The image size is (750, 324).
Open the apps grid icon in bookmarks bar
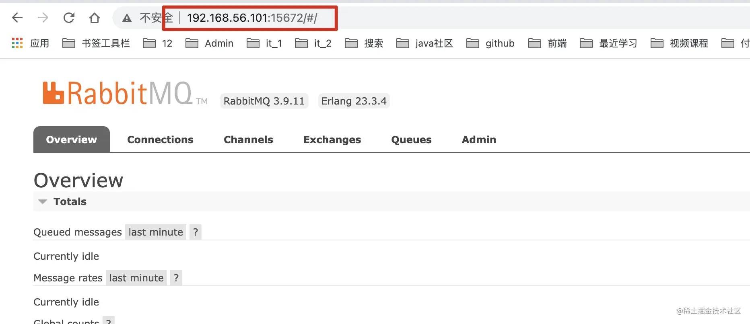17,43
